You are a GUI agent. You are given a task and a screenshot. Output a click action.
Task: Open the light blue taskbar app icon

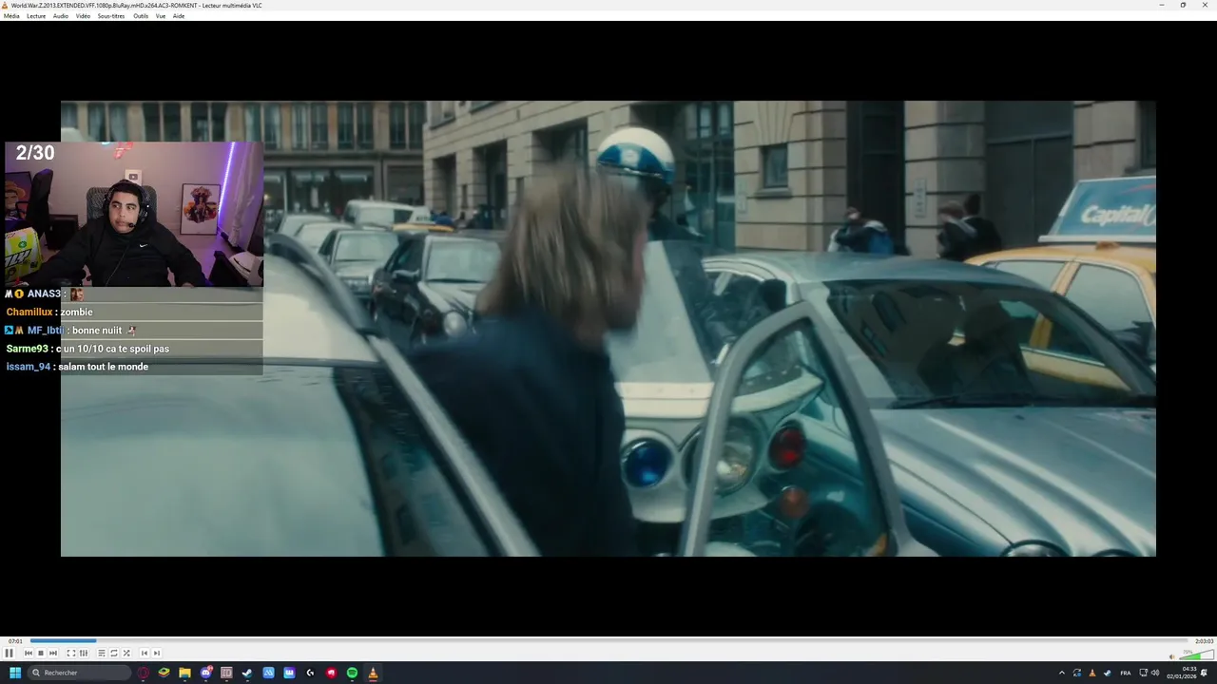tap(268, 673)
